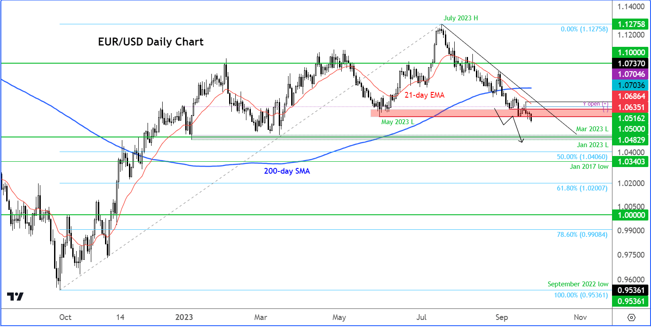The height and width of the screenshot is (327, 651).
Task: Click Fibonacci label 61.80% (1.02007)
Action: [582, 188]
